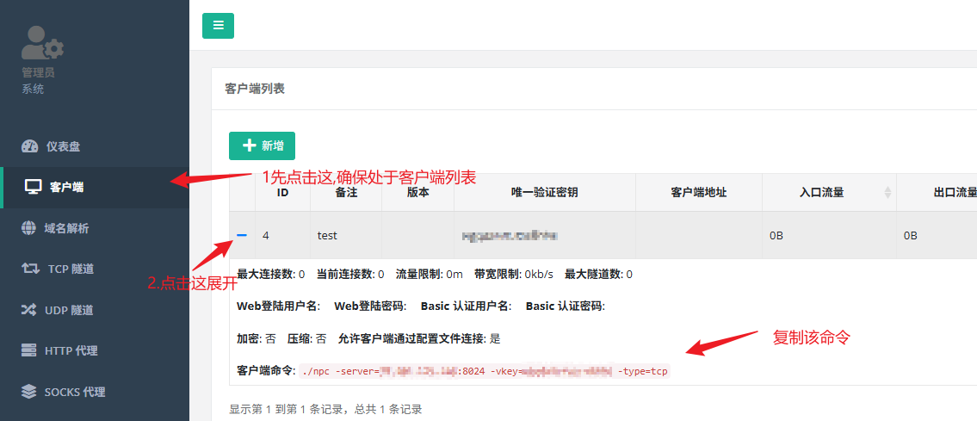Click the 流量限制: 0m detail
The height and width of the screenshot is (421, 977).
(430, 274)
